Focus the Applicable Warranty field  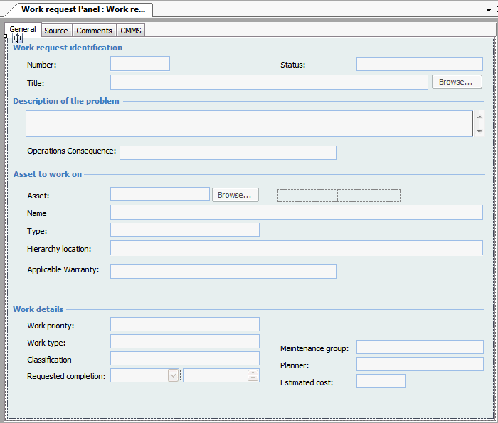223,272
